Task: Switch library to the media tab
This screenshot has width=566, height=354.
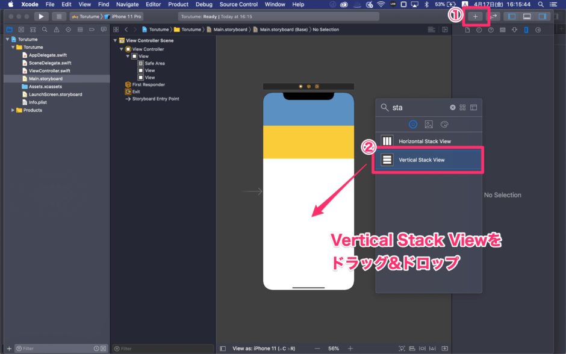Action: [x=429, y=125]
